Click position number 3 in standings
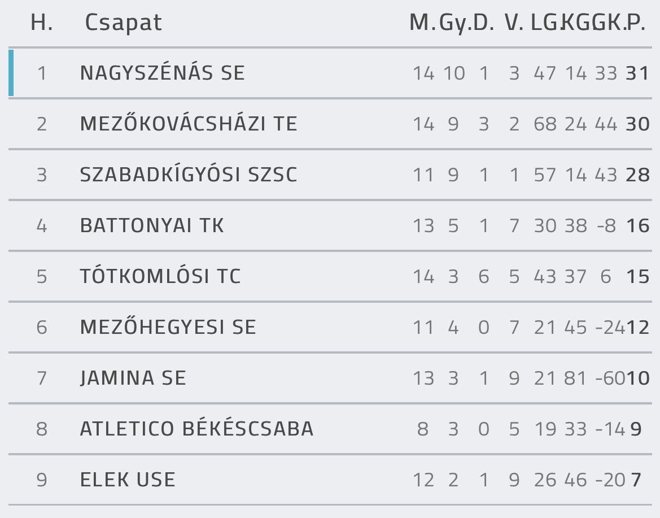The image size is (660, 518). (42, 175)
